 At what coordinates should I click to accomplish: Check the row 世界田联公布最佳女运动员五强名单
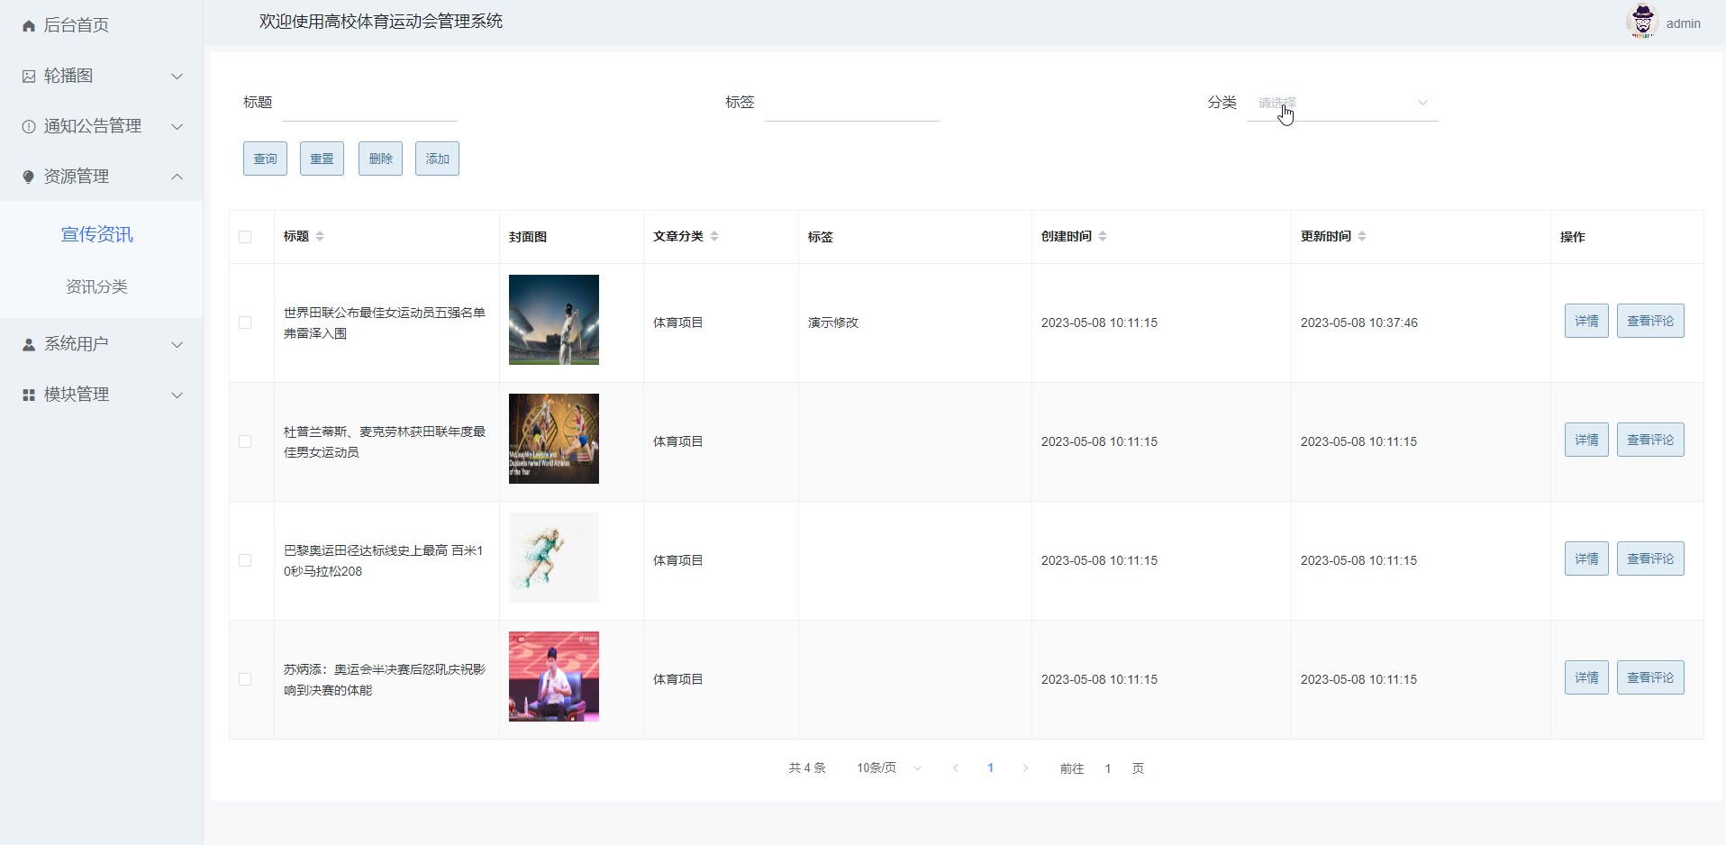(x=245, y=323)
